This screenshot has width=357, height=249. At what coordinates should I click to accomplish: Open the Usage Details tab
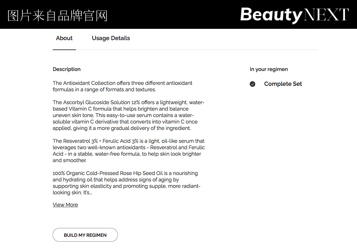[111, 38]
